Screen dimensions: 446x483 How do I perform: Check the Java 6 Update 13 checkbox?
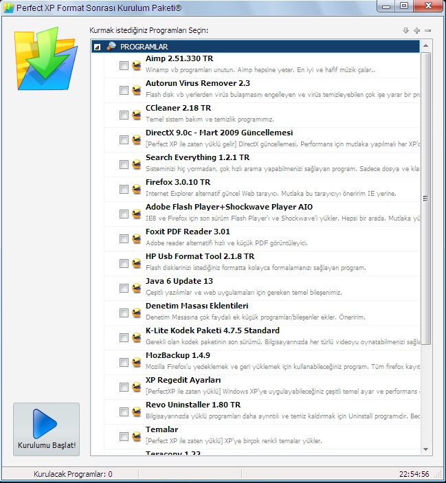[124, 288]
